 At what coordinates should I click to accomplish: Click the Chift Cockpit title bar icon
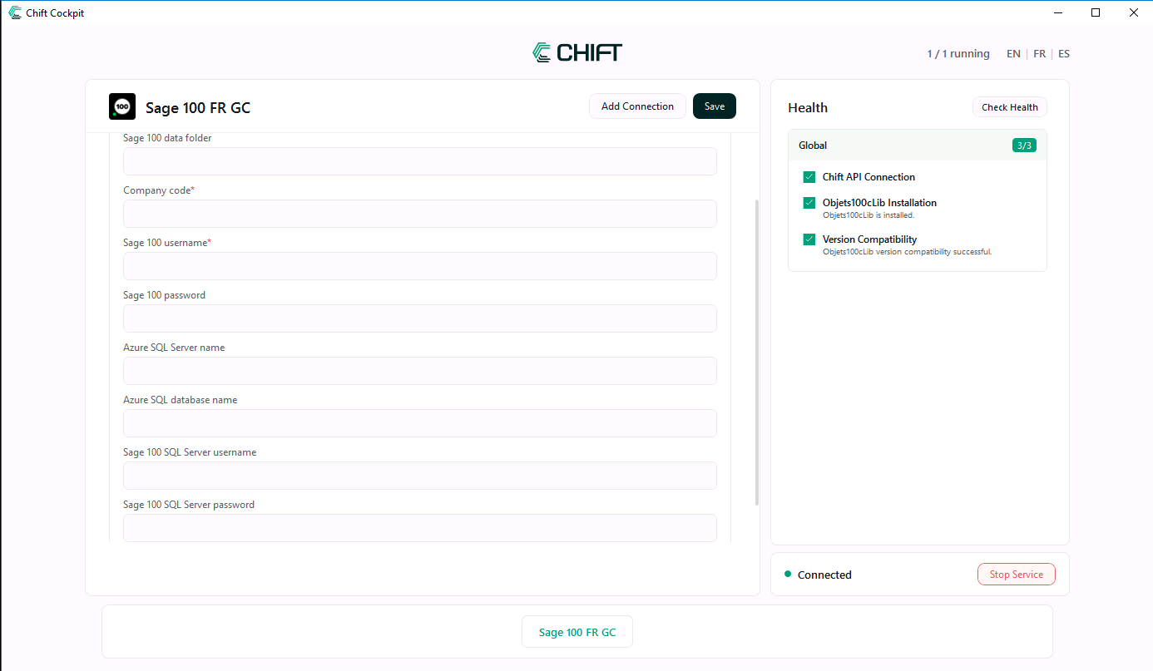(15, 12)
